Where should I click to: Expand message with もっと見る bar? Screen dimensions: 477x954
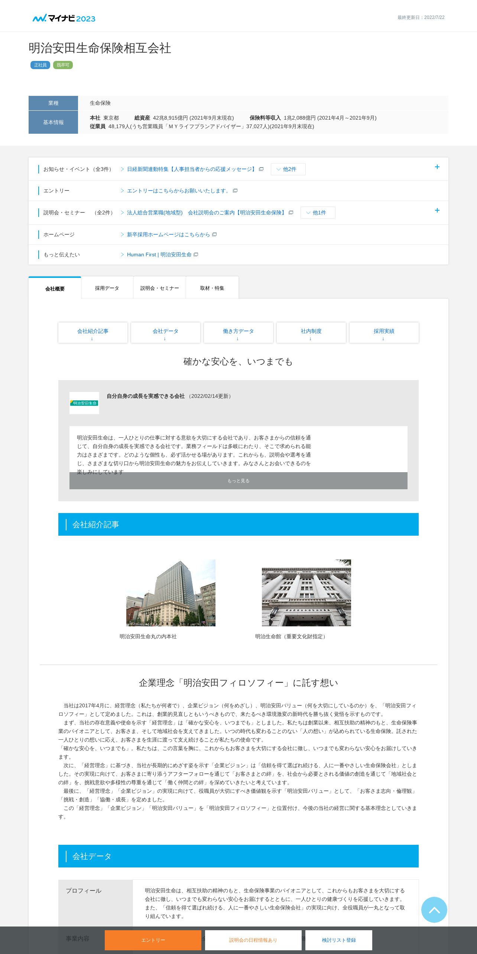click(238, 481)
